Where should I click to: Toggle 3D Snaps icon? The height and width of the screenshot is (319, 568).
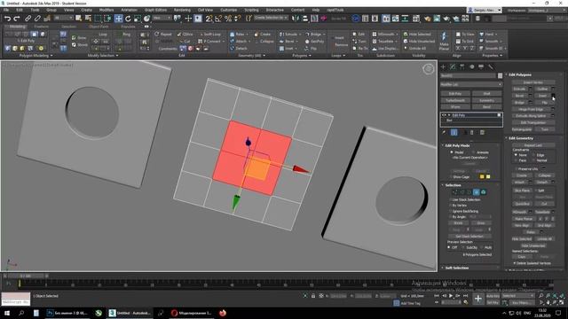coord(209,19)
